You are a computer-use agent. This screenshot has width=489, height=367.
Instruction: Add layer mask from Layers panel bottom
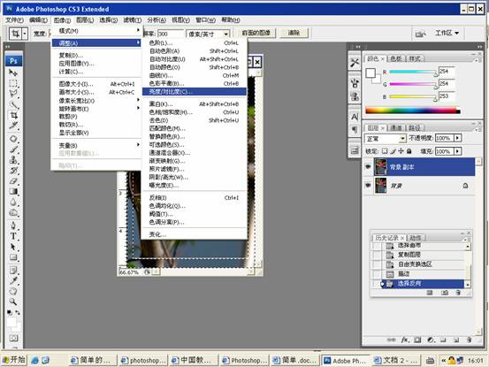pyautogui.click(x=417, y=340)
